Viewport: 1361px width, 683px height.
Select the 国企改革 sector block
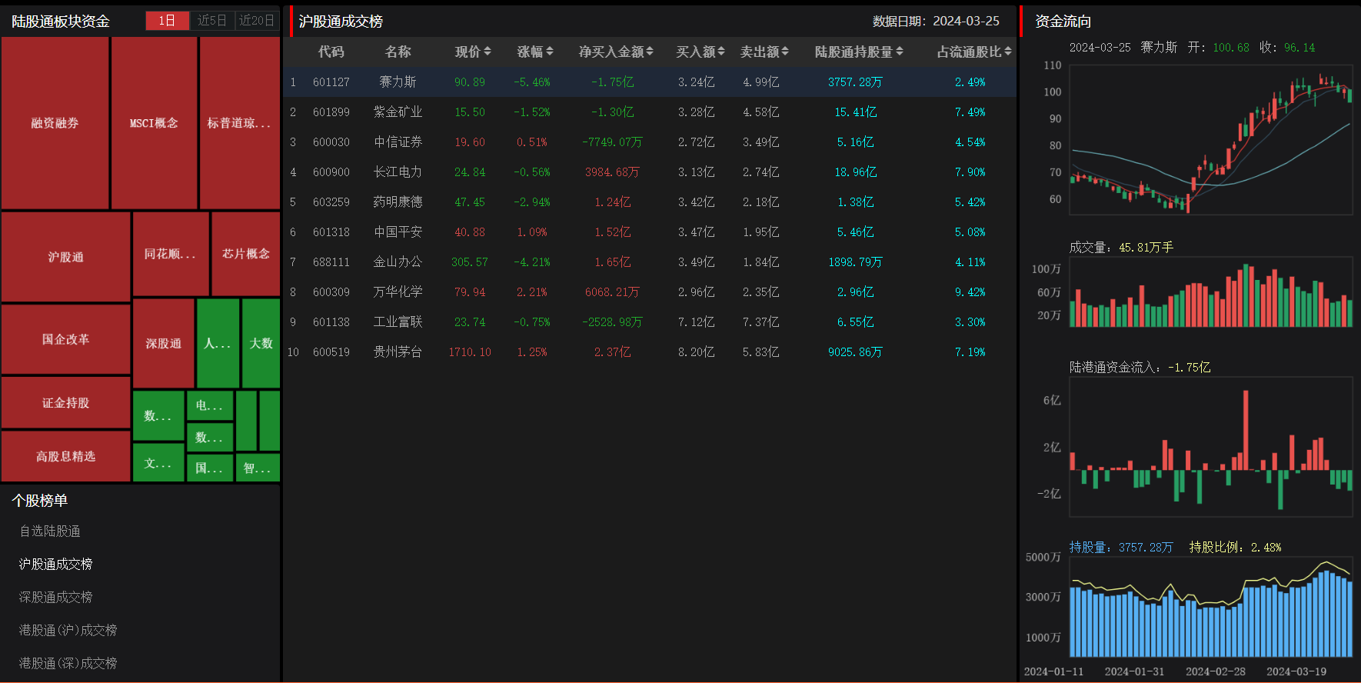(66, 339)
